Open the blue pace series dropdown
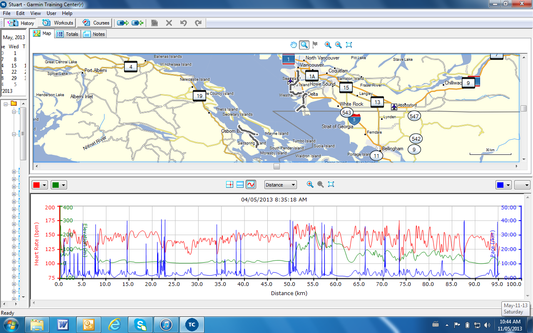Screen dimensions: 533x333 point(508,185)
